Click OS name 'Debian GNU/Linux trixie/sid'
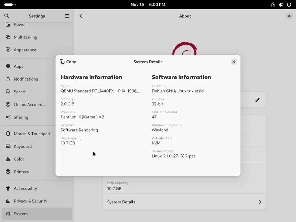This screenshot has width=296, height=222. coord(178,91)
